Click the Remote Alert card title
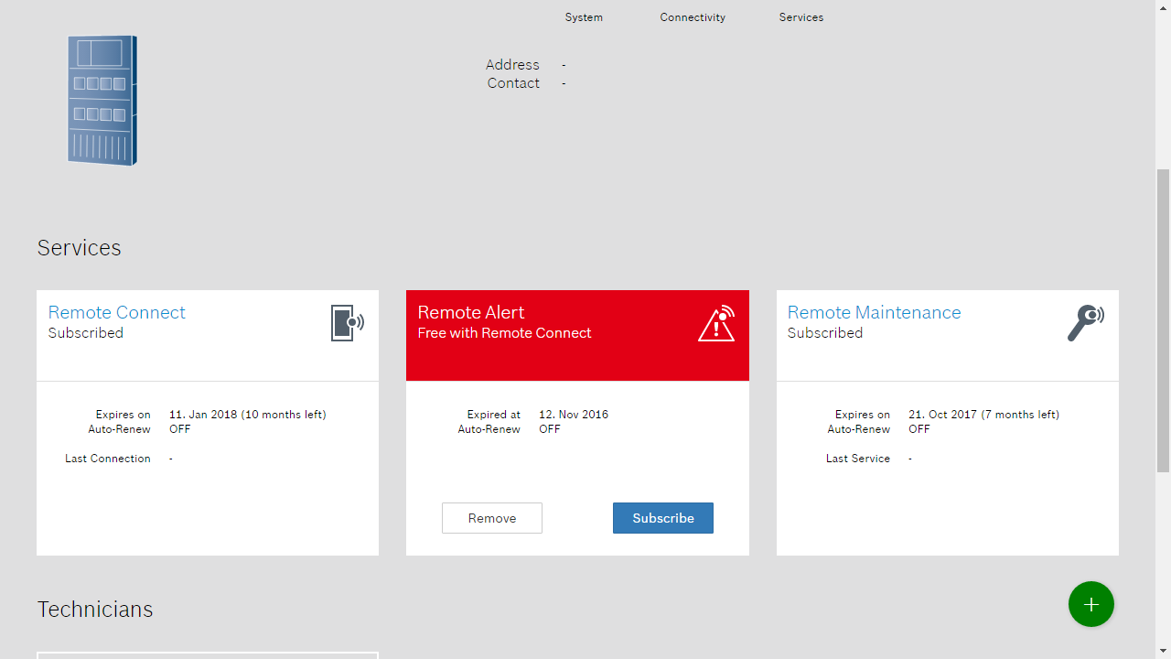 click(x=471, y=312)
